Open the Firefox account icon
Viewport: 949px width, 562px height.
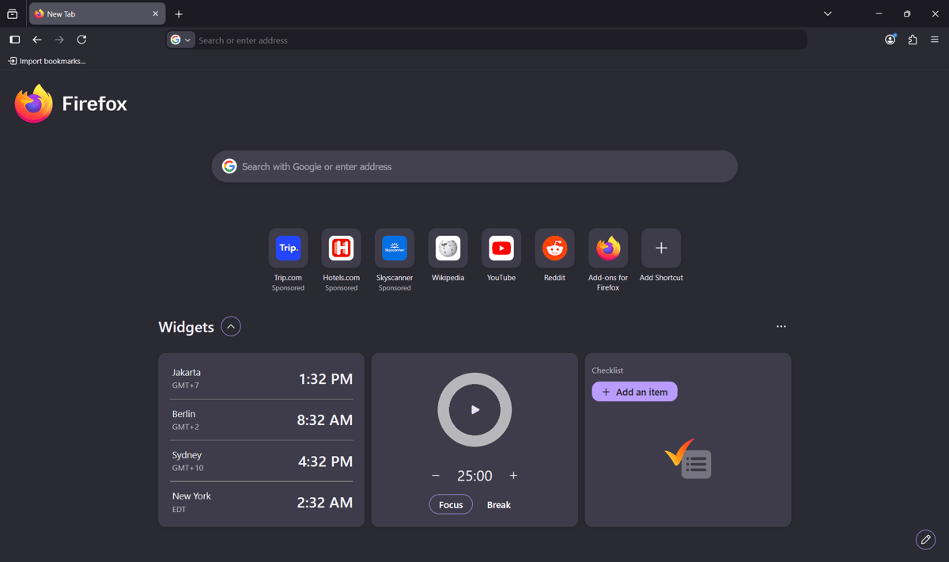(890, 40)
